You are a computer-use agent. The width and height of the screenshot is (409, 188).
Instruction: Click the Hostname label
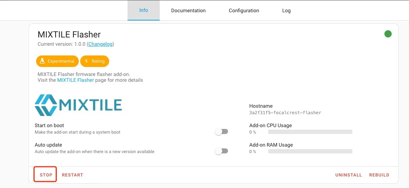pos(261,106)
